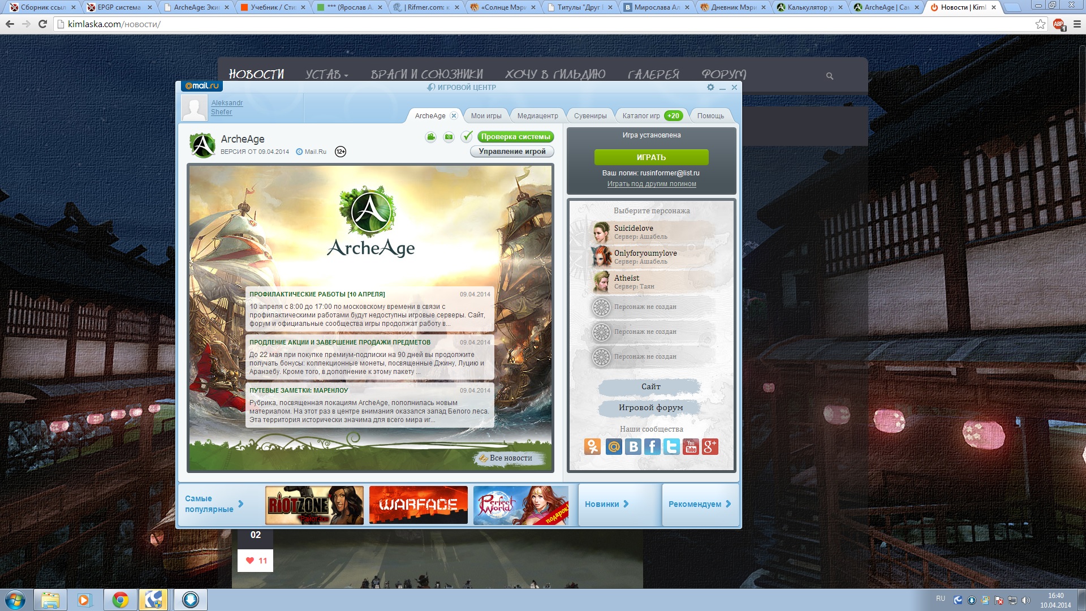Click Все новости link
1086x611 pixels.
(x=511, y=458)
